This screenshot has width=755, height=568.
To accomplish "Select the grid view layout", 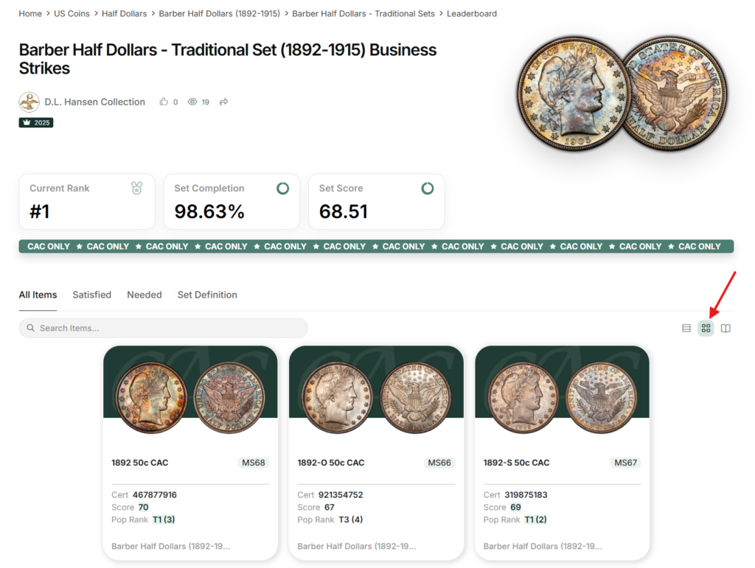I will (x=706, y=329).
